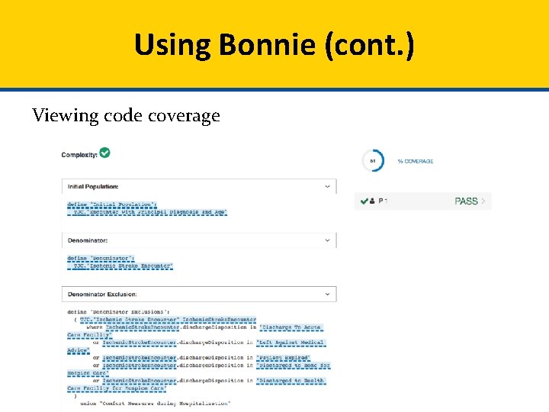Click "Discharge To Acute" highlighted value
The width and height of the screenshot is (549, 412).
291,327
